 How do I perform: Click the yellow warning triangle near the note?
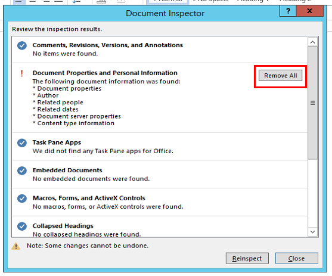(x=16, y=246)
